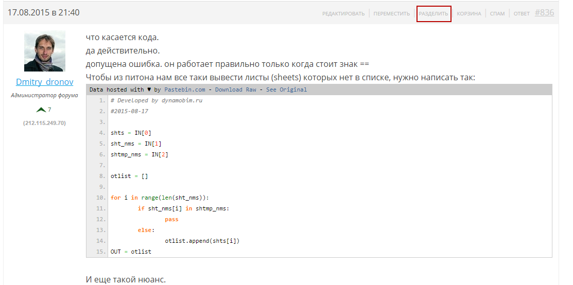Open Dmitry dronov's avatar photo

45,51
